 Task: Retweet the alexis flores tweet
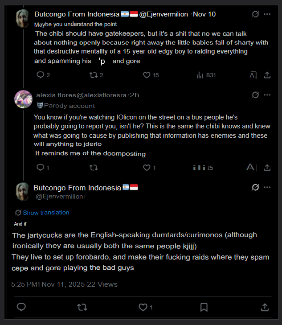(x=94, y=168)
